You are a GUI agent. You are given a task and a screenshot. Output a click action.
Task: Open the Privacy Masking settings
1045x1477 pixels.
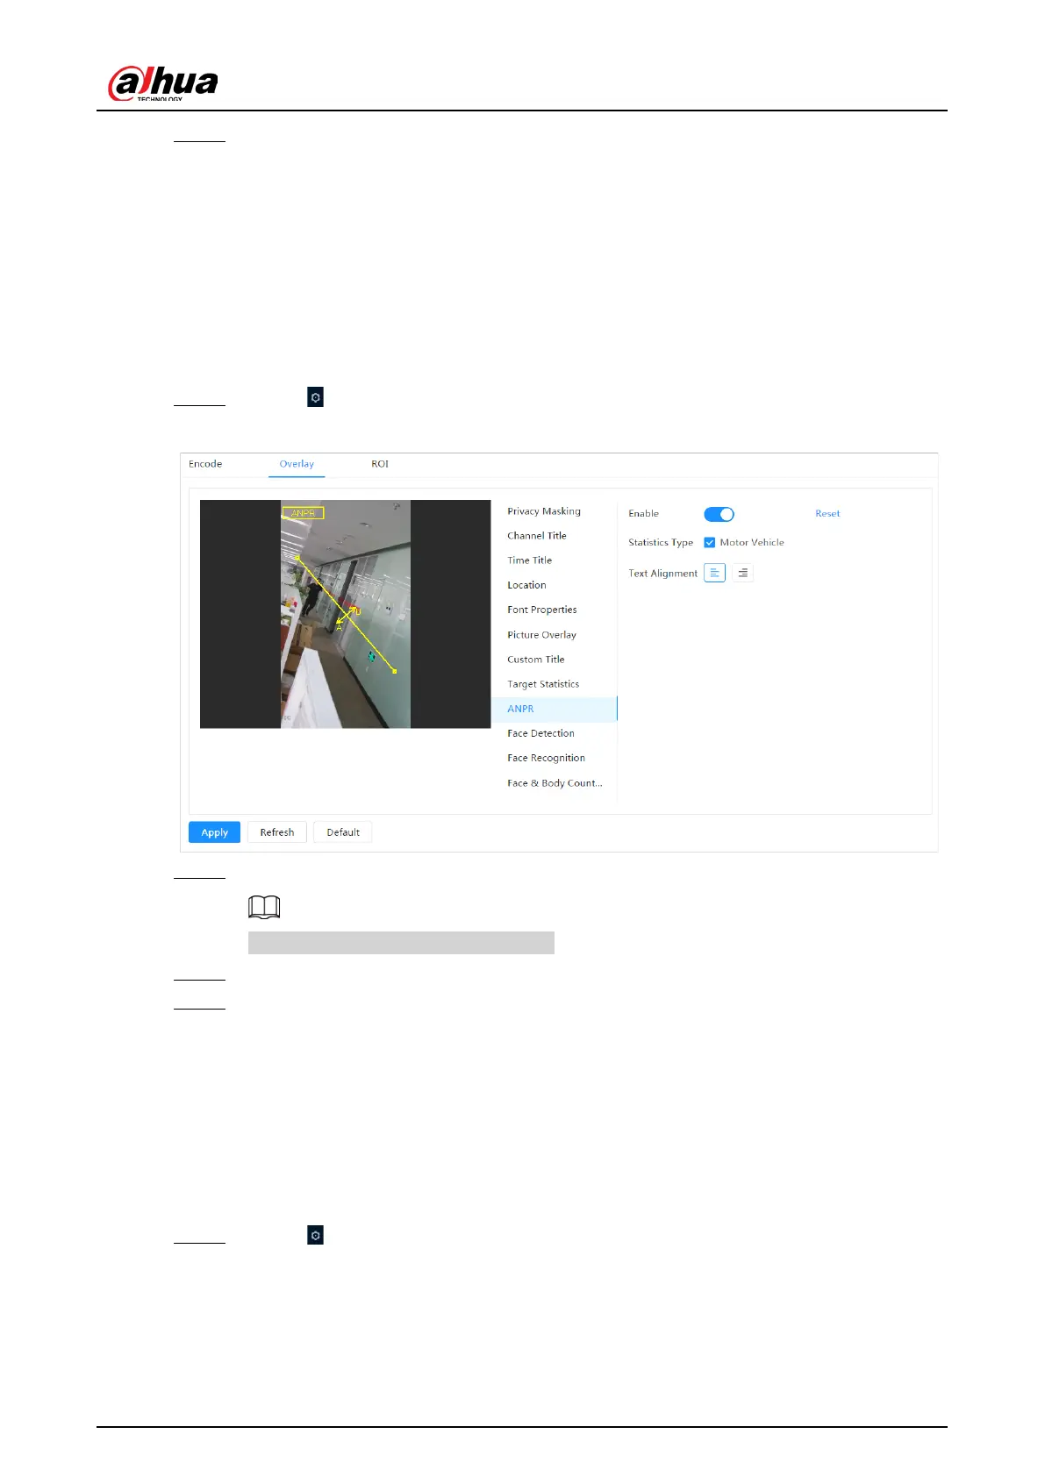tap(543, 511)
